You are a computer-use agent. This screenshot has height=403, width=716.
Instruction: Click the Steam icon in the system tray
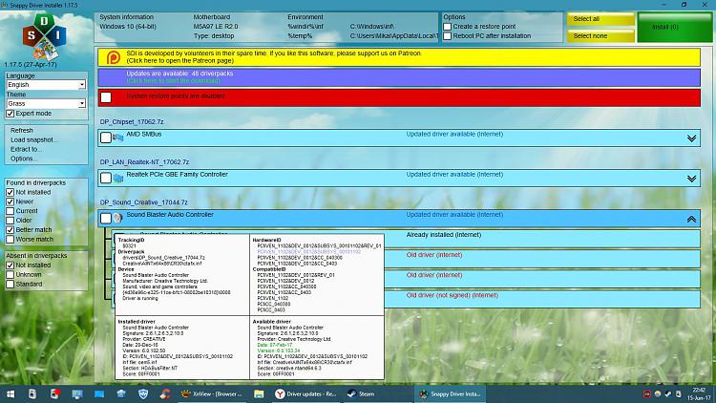[667, 393]
